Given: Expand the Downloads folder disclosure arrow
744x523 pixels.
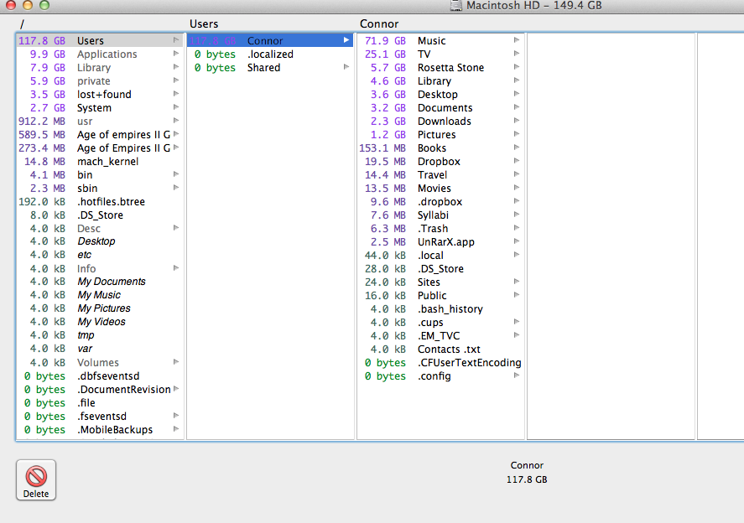Looking at the screenshot, I should point(517,121).
